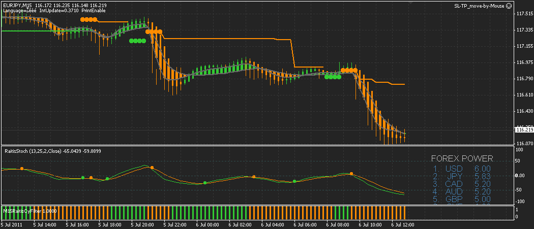
Task: Click the green stochastic dot near 6 Jul 06:00
Action: (x=294, y=181)
